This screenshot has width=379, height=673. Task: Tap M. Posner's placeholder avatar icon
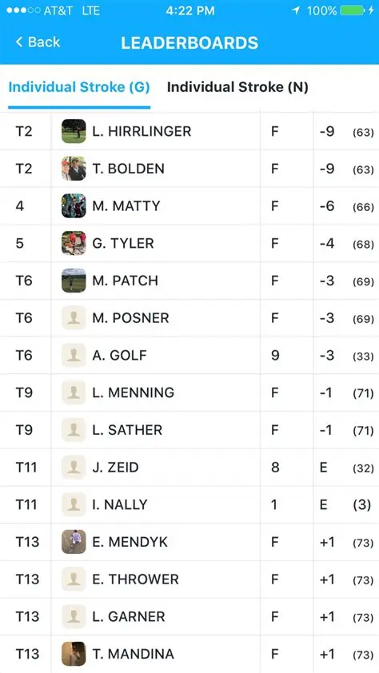click(74, 318)
